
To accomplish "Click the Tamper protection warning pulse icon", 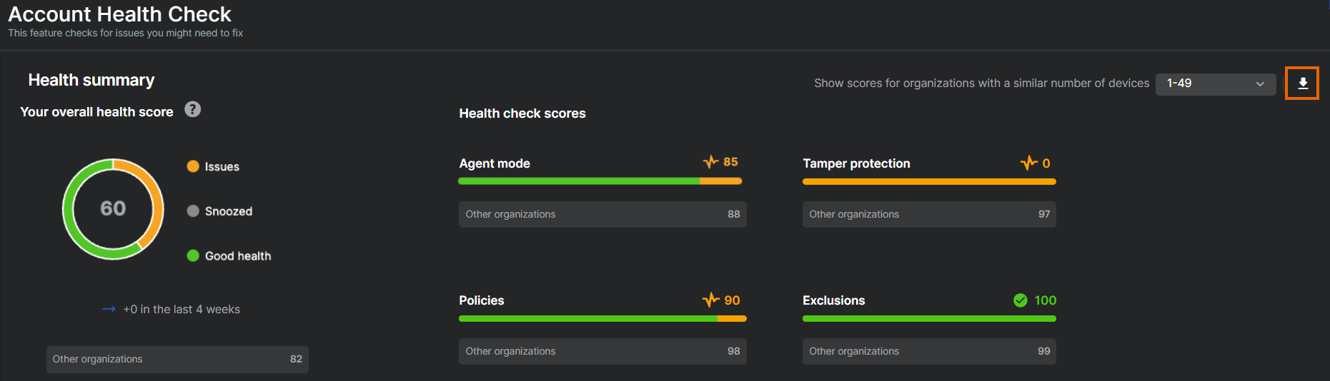I will [x=1028, y=163].
